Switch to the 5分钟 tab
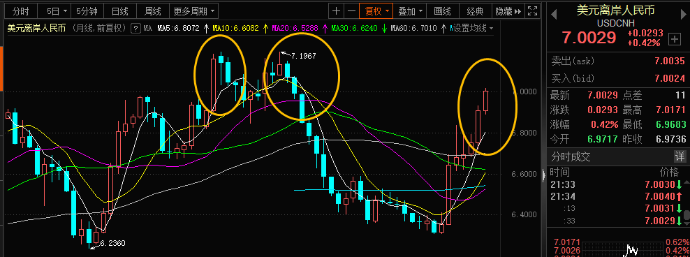 (x=87, y=11)
